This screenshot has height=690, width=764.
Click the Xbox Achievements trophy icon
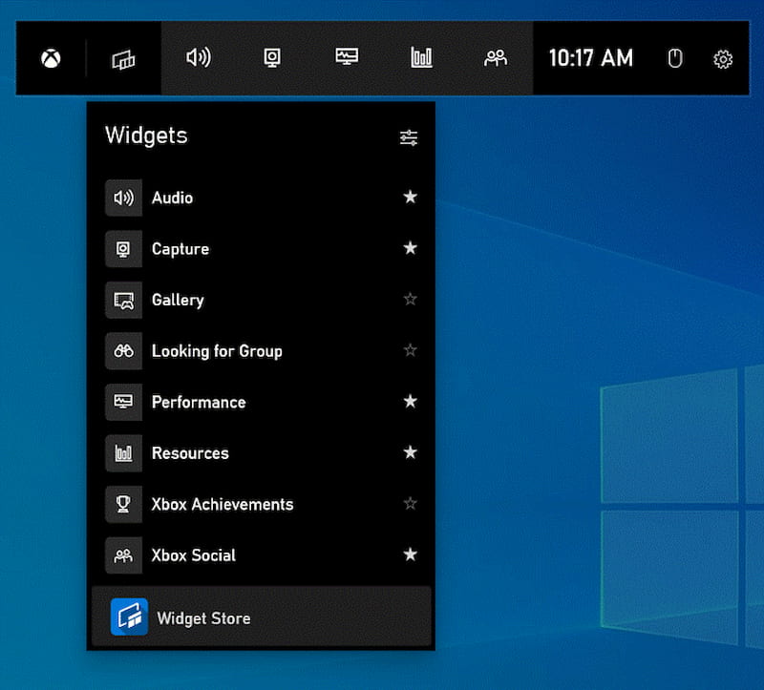[124, 505]
